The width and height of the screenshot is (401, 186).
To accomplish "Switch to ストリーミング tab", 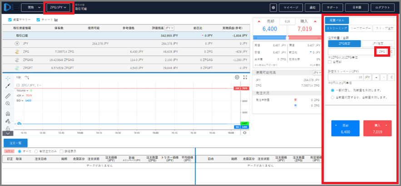I will (337, 29).
